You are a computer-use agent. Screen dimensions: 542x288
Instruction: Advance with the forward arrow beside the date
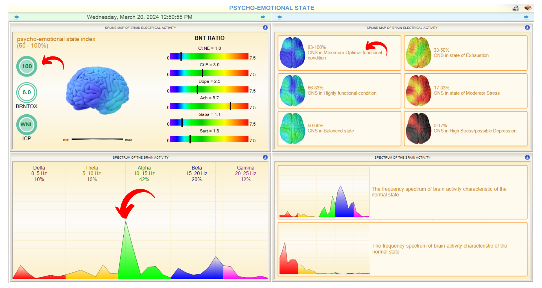point(263,17)
